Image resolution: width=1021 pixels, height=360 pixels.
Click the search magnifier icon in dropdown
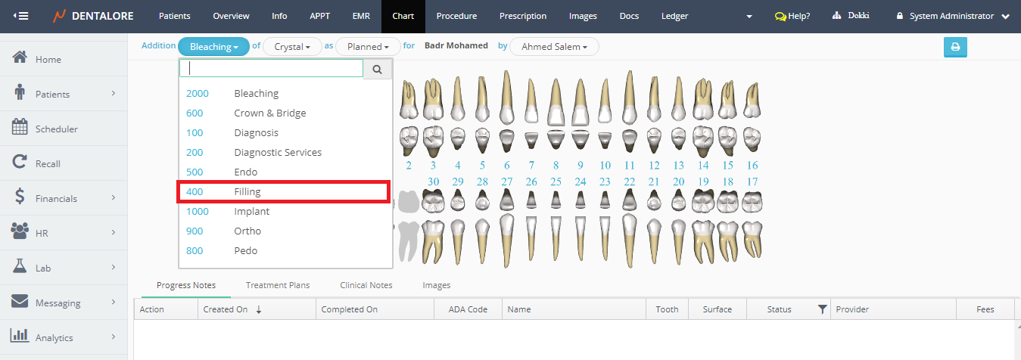[x=378, y=69]
